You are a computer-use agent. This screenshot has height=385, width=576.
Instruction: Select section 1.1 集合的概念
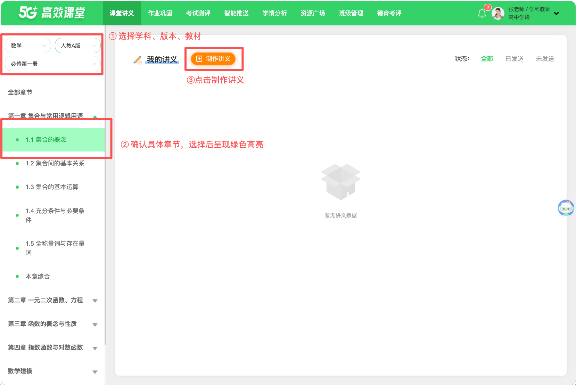(x=53, y=140)
